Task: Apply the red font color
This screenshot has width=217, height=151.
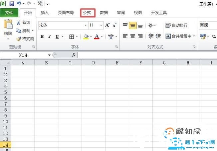Action: click(x=97, y=37)
